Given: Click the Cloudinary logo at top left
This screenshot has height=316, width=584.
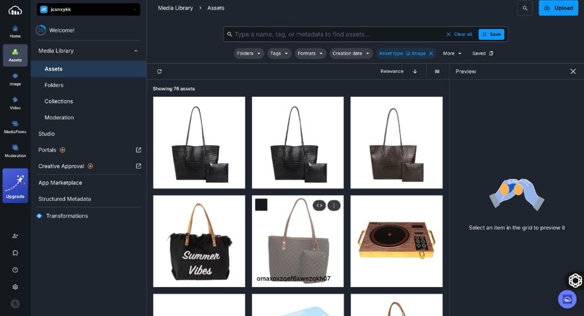Looking at the screenshot, I should point(15,10).
